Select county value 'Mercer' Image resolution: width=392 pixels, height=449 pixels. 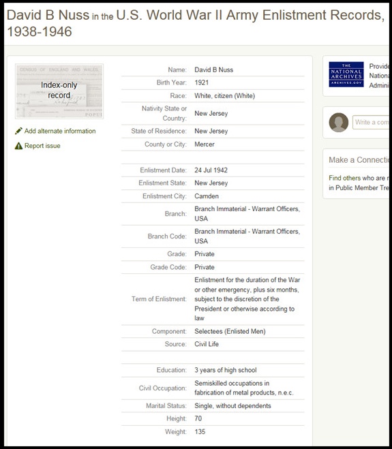pos(205,144)
